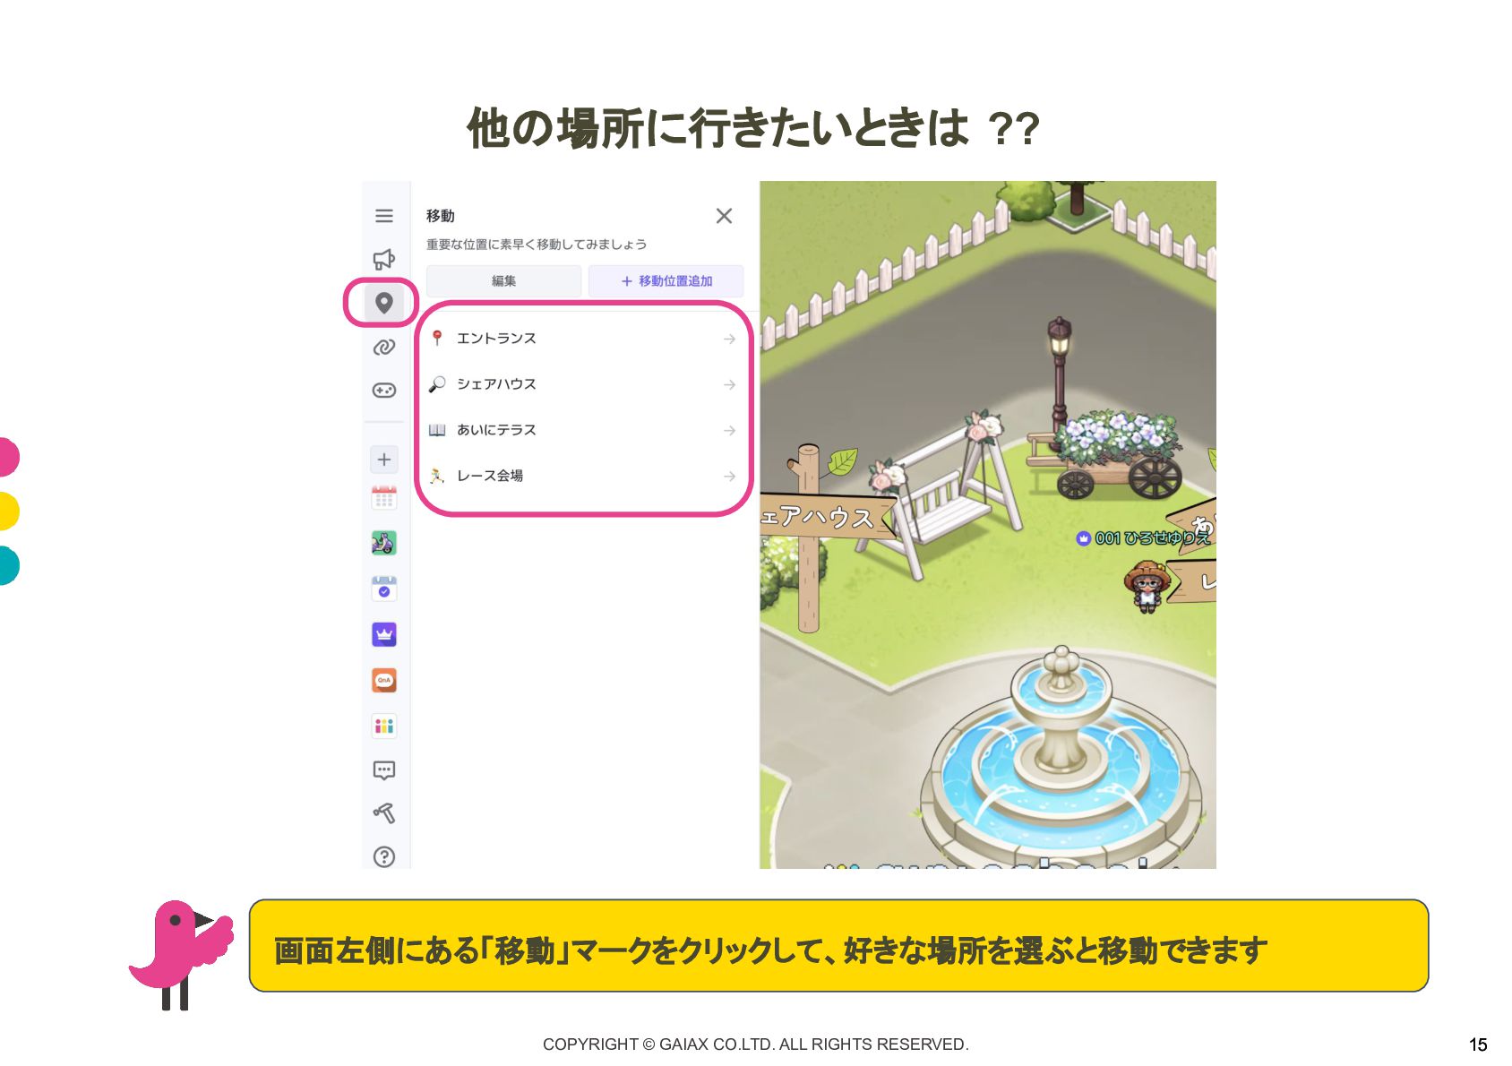Open the hamburger menu in sidebar
Viewport: 1512px width, 1066px height.
pos(384,216)
